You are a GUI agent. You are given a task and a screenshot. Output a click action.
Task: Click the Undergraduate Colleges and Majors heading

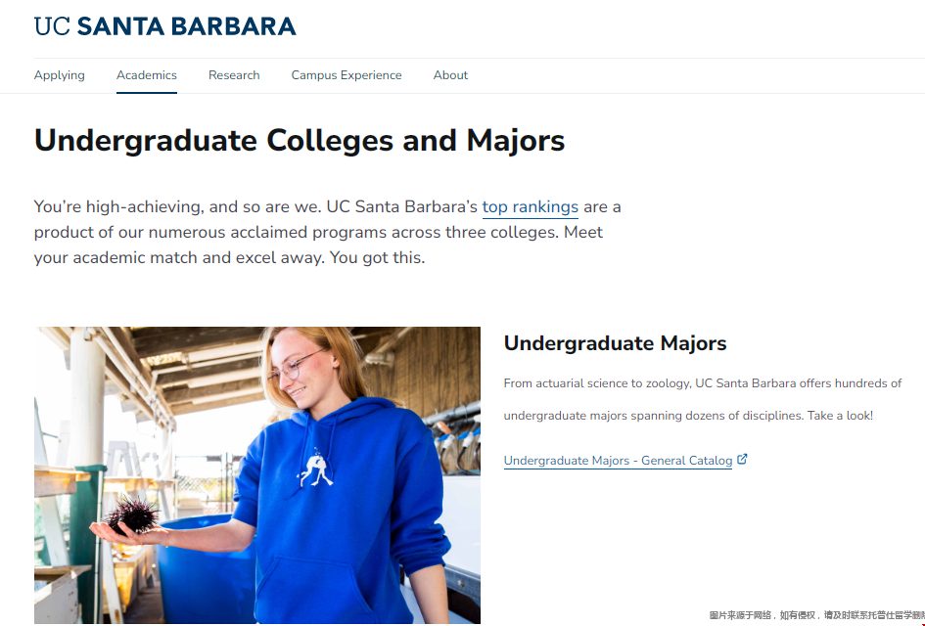(300, 141)
